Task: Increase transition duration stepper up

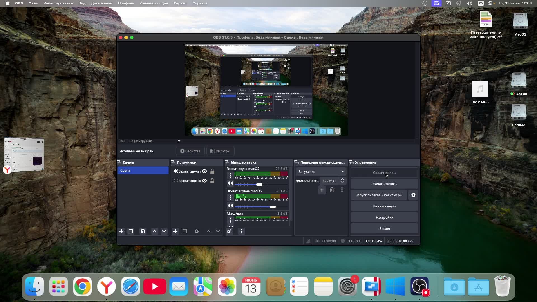Action: click(x=343, y=179)
